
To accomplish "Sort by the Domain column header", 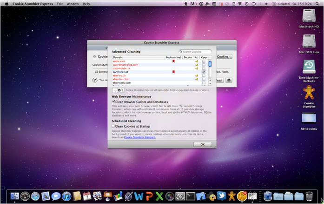I will click(139, 57).
